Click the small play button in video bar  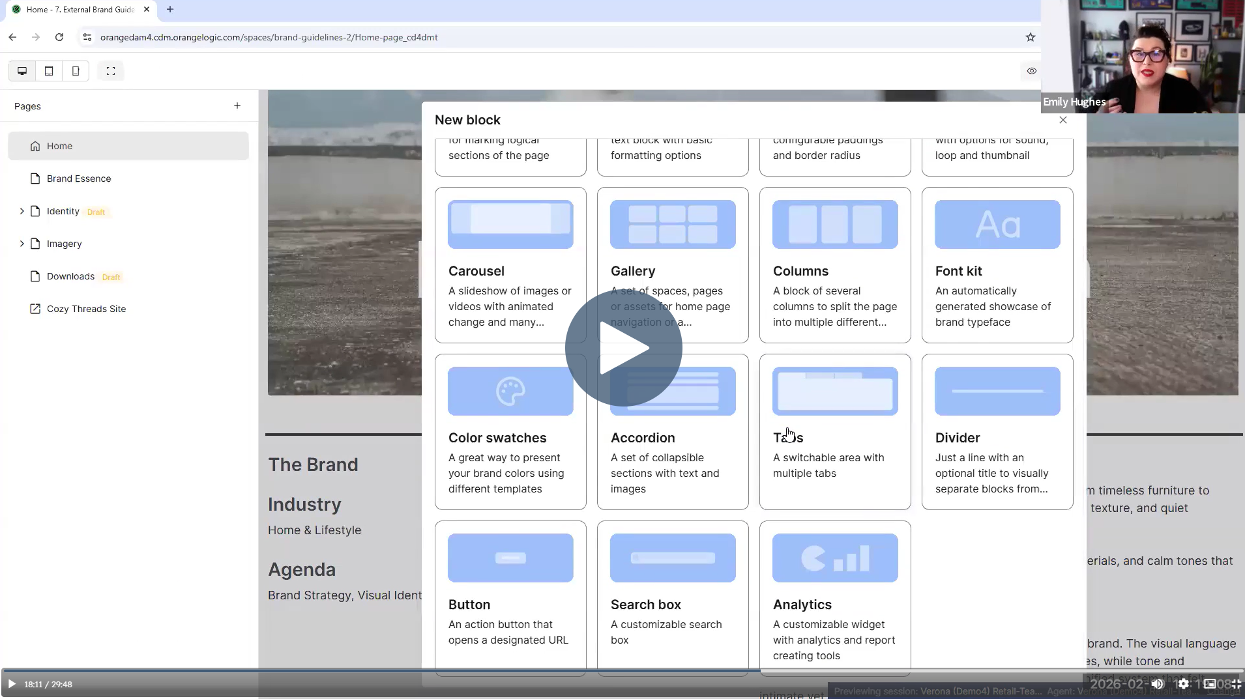[x=11, y=684]
